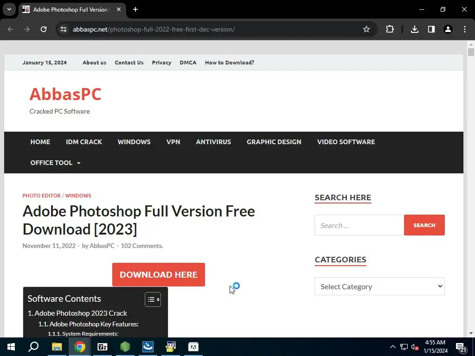This screenshot has height=356, width=475.
Task: Open a new tab with plus icon
Action: tap(135, 9)
